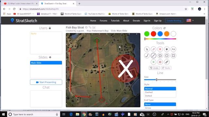
Task: Set End Type to Arrow
Action: click(x=160, y=108)
